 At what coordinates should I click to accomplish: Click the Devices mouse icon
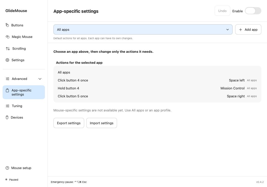[x=7, y=117]
